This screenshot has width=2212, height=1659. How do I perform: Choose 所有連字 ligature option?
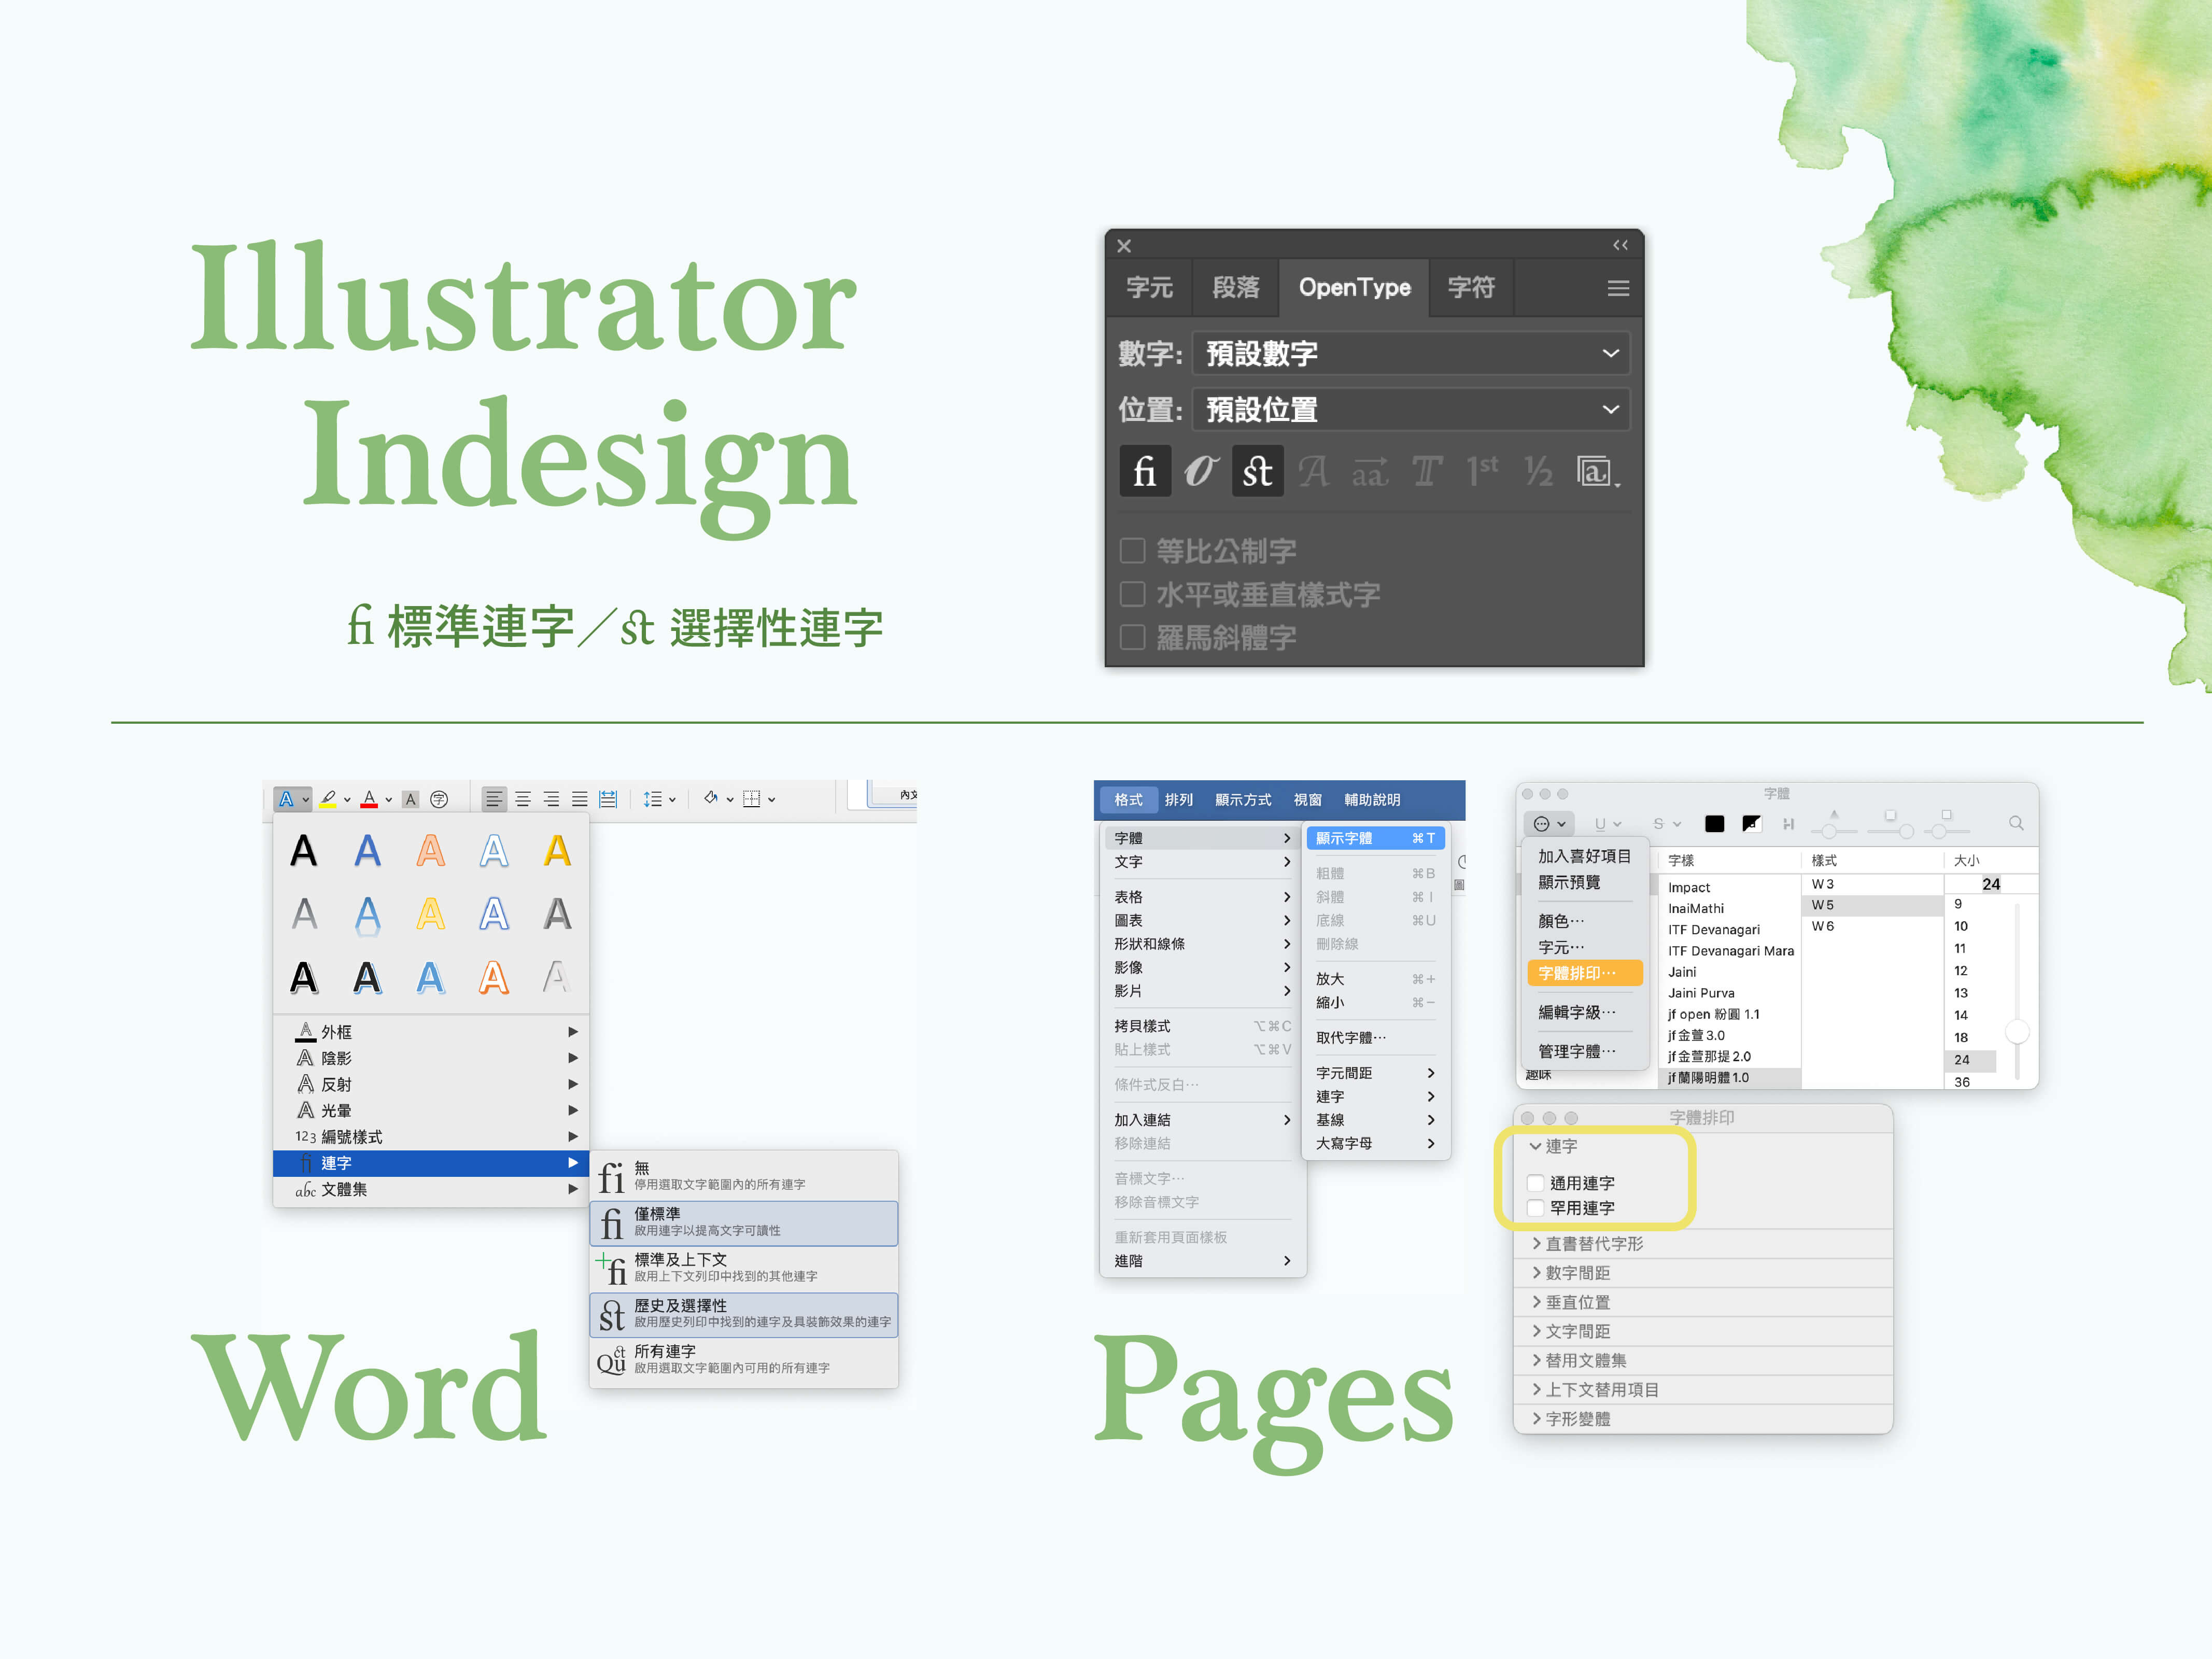coord(743,1360)
